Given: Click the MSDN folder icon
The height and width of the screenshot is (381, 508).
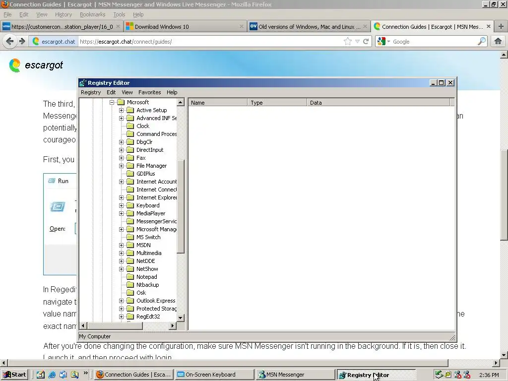Looking at the screenshot, I should 130,245.
